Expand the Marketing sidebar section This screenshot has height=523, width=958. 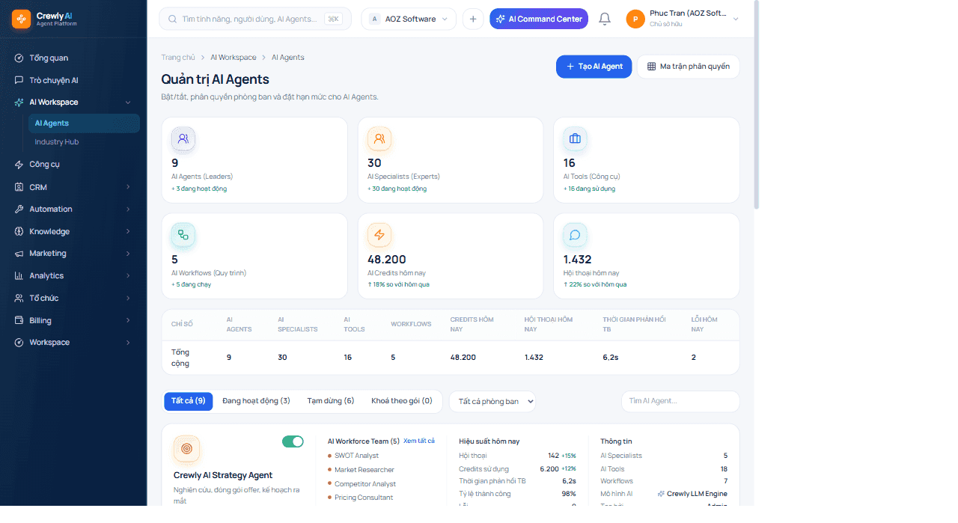[128, 254]
